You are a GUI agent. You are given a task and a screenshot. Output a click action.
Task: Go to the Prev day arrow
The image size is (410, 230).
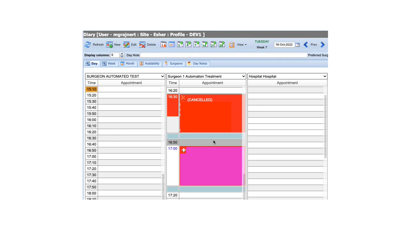tap(306, 45)
